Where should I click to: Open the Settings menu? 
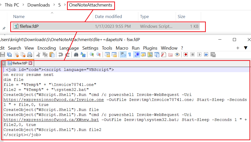click(x=90, y=48)
